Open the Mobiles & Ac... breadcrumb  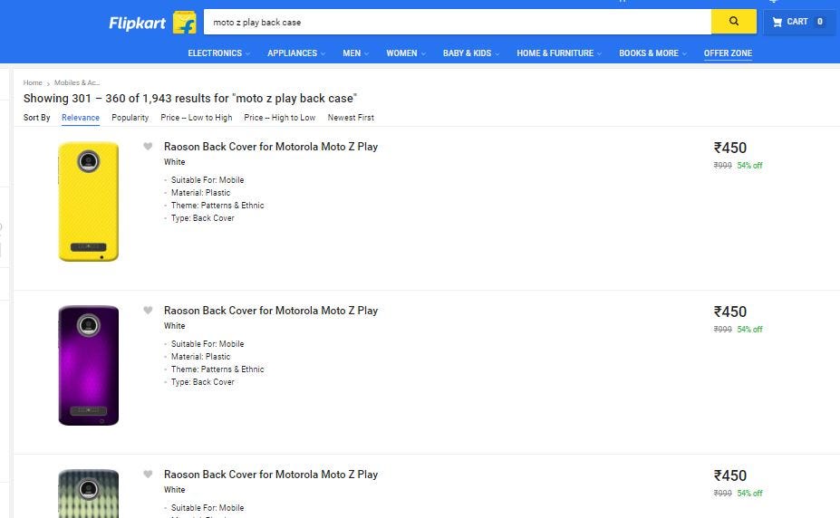point(77,82)
